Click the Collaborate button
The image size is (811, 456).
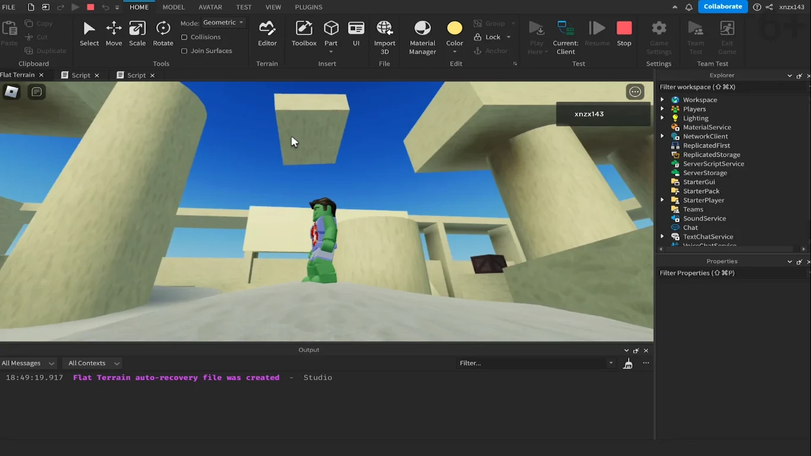click(x=723, y=7)
